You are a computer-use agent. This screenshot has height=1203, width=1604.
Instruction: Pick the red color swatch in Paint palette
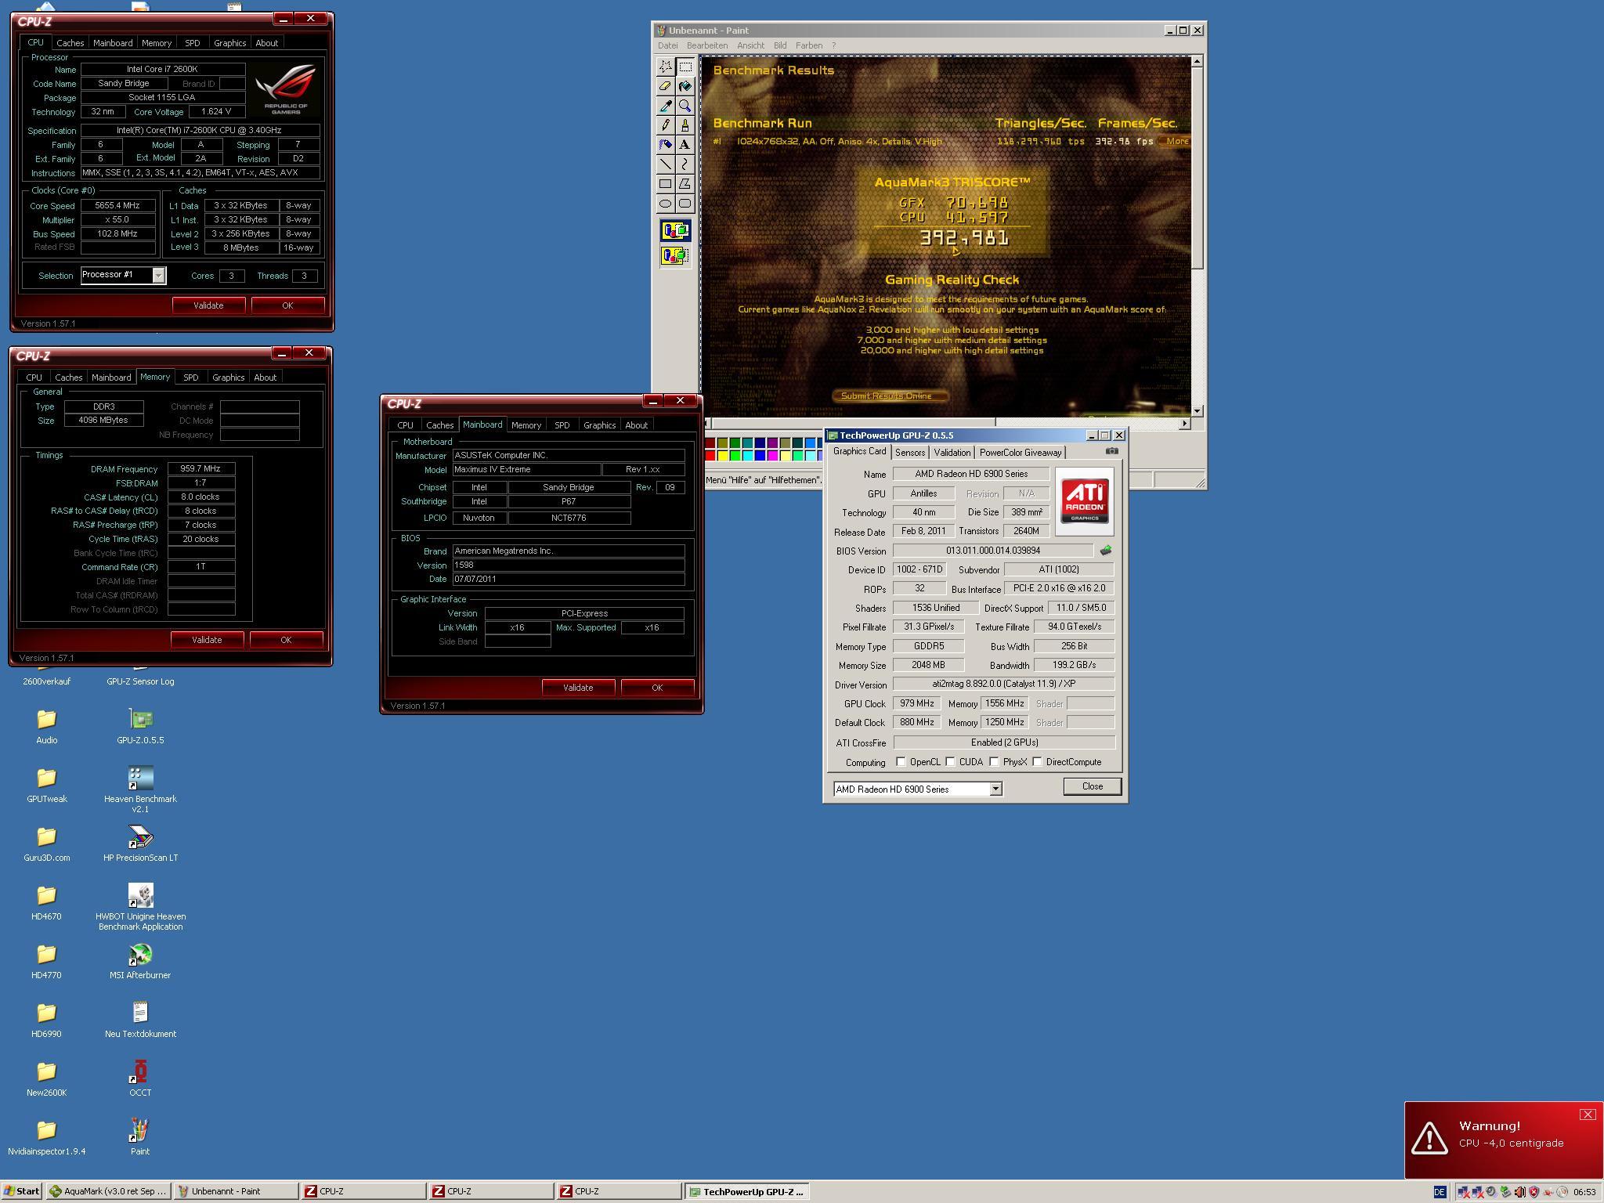710,455
